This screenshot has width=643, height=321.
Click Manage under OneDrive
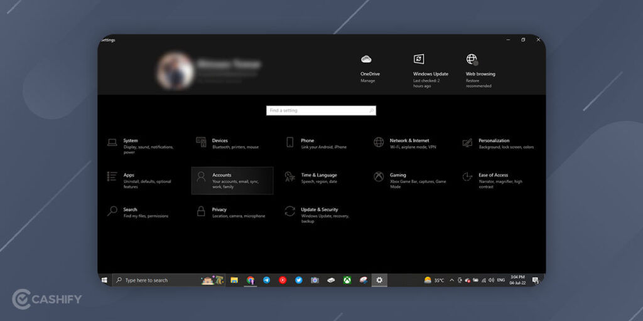coord(367,81)
